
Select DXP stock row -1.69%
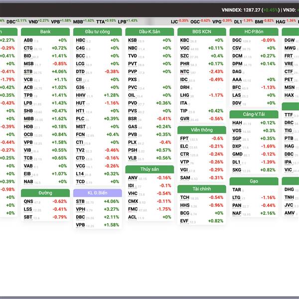point(254,146)
